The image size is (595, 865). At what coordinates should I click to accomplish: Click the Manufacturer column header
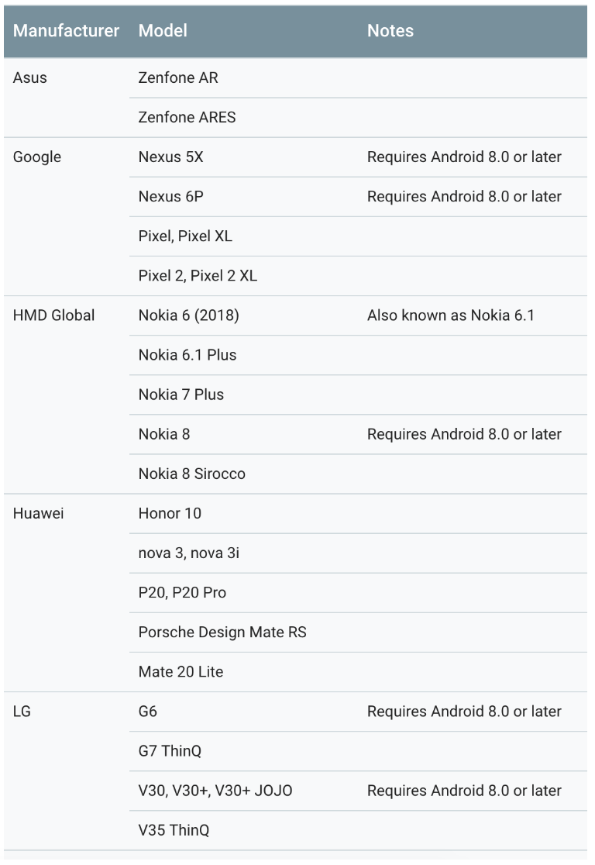[66, 31]
